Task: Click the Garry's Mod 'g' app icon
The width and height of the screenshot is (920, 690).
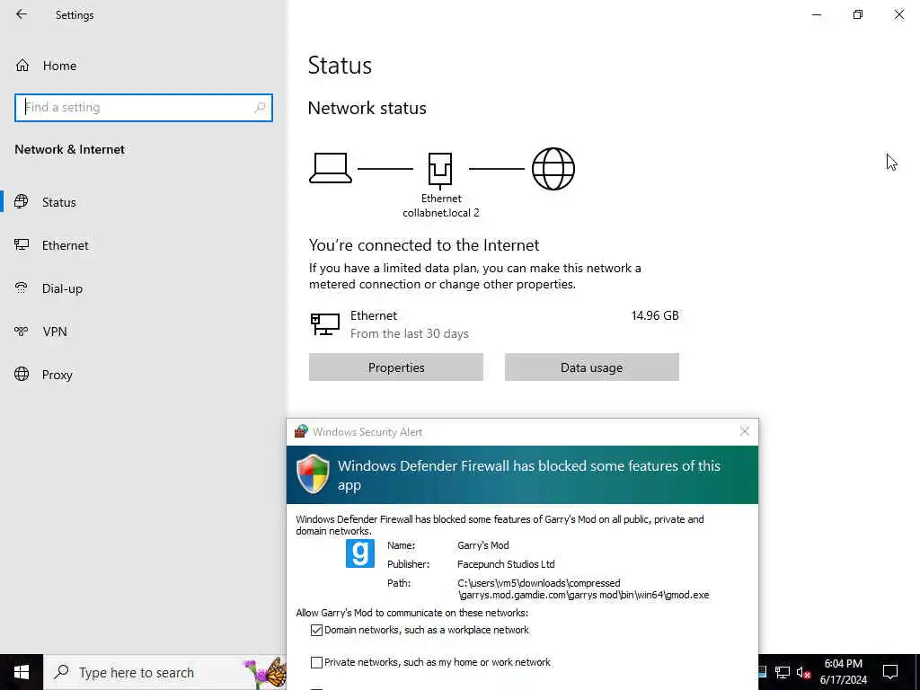Action: (359, 553)
